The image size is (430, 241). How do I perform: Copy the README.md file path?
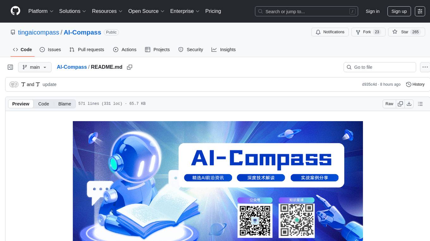tap(129, 67)
